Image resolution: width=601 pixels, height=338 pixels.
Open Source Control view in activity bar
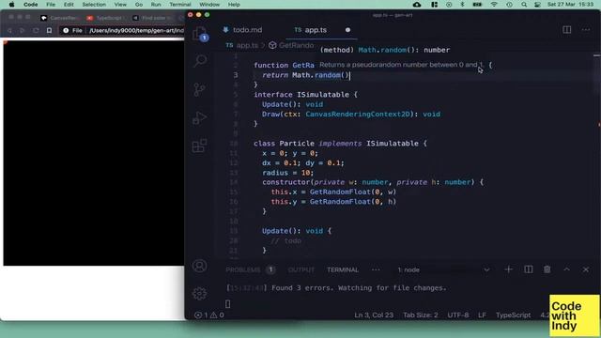pos(199,89)
